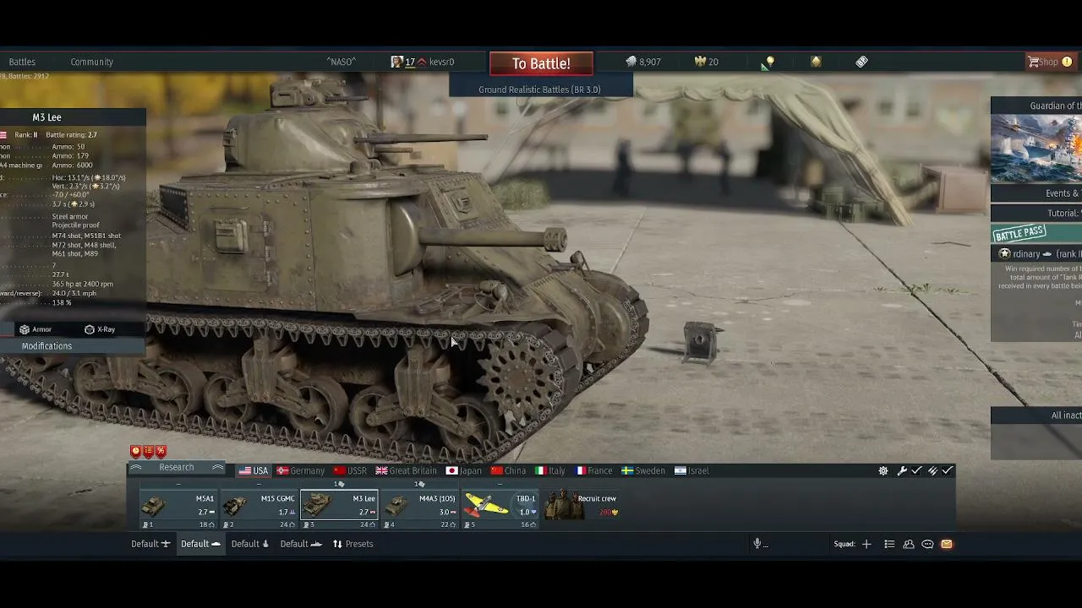Switch to the USA nation tab

click(254, 471)
